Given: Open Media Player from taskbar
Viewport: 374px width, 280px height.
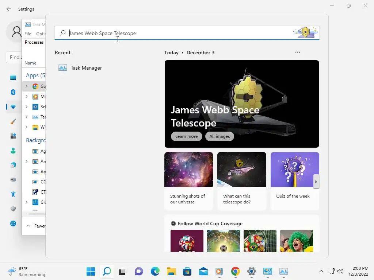Looking at the screenshot, I should click(219, 271).
